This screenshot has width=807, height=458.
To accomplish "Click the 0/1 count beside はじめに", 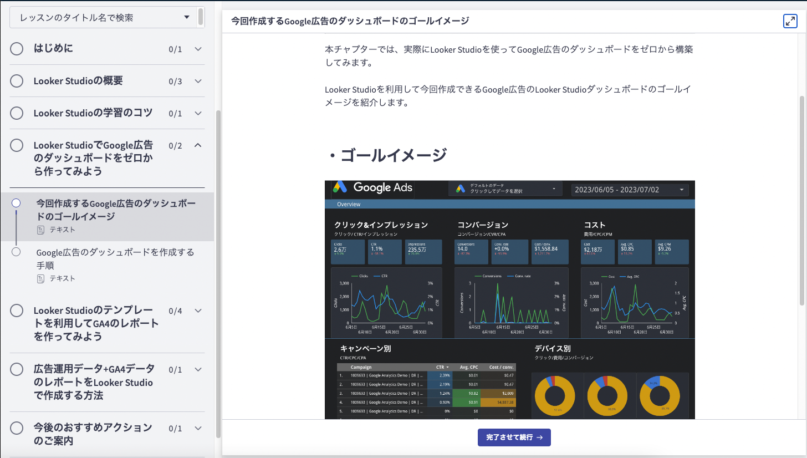I will (175, 49).
